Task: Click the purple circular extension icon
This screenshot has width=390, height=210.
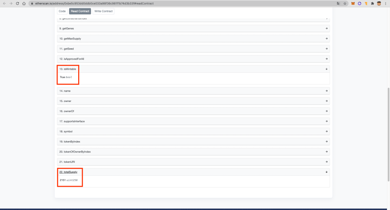Action: click(359, 3)
